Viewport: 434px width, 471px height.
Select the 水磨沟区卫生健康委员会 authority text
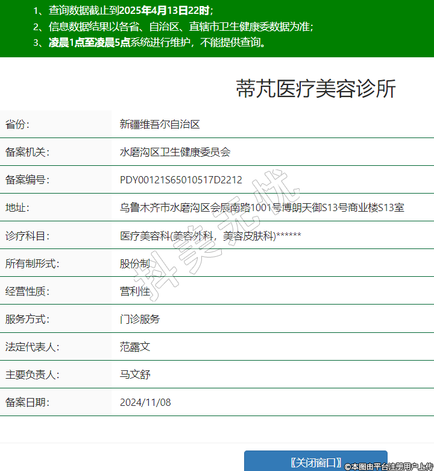click(x=175, y=153)
